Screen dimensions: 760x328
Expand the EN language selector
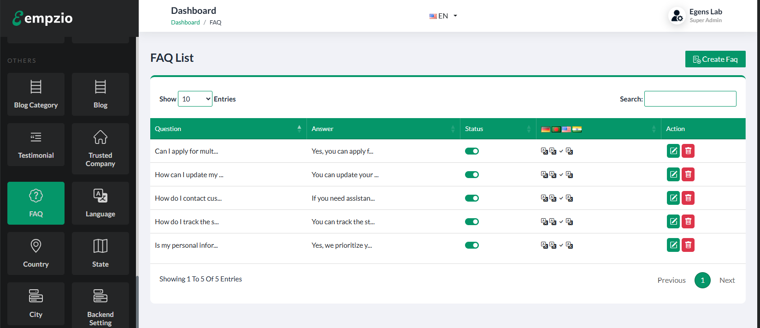point(443,16)
